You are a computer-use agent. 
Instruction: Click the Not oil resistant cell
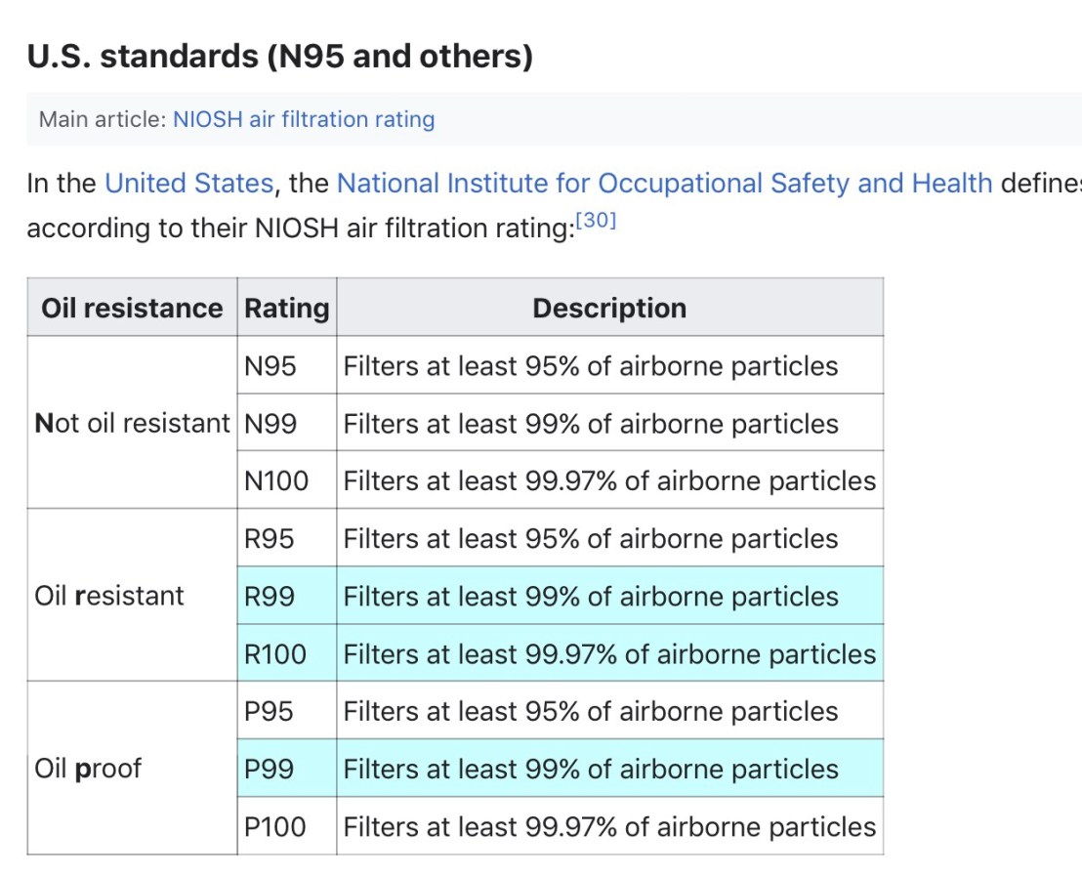coord(132,424)
